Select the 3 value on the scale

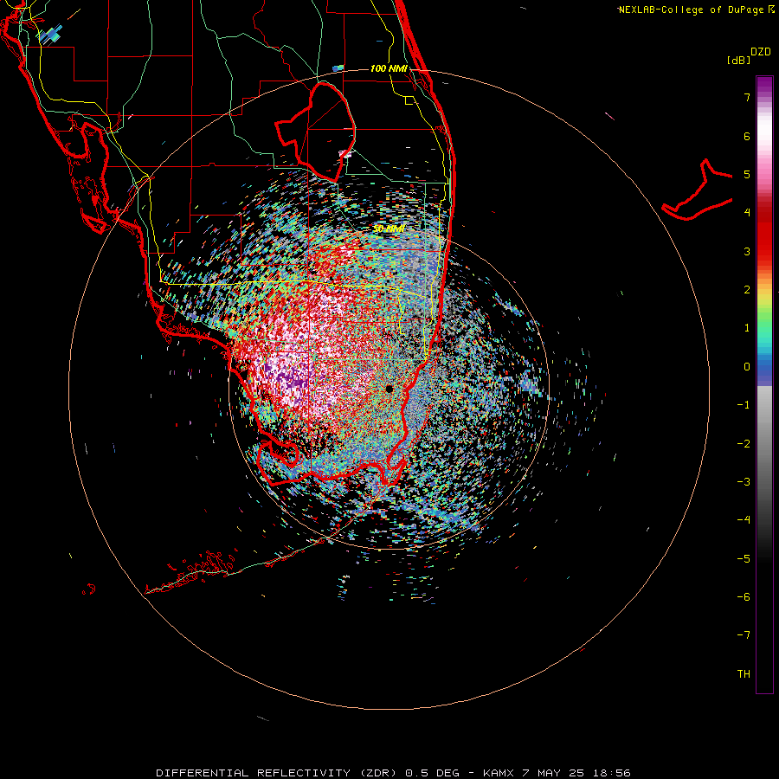(x=747, y=251)
